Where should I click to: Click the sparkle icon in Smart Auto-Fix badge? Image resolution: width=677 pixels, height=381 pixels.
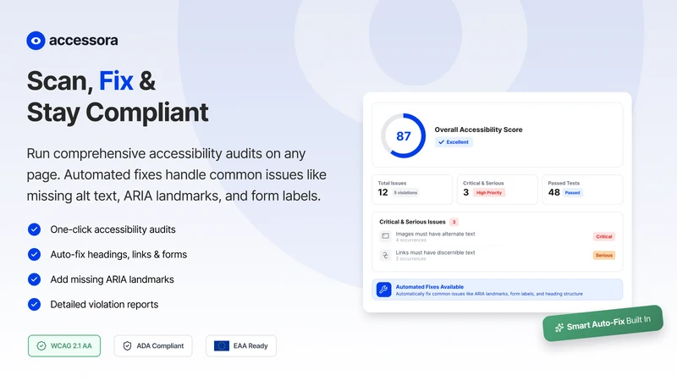point(559,328)
